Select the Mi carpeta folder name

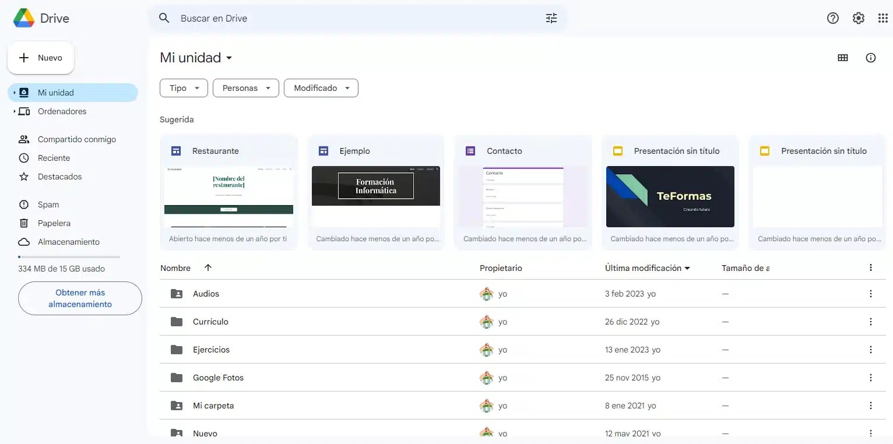(213, 406)
